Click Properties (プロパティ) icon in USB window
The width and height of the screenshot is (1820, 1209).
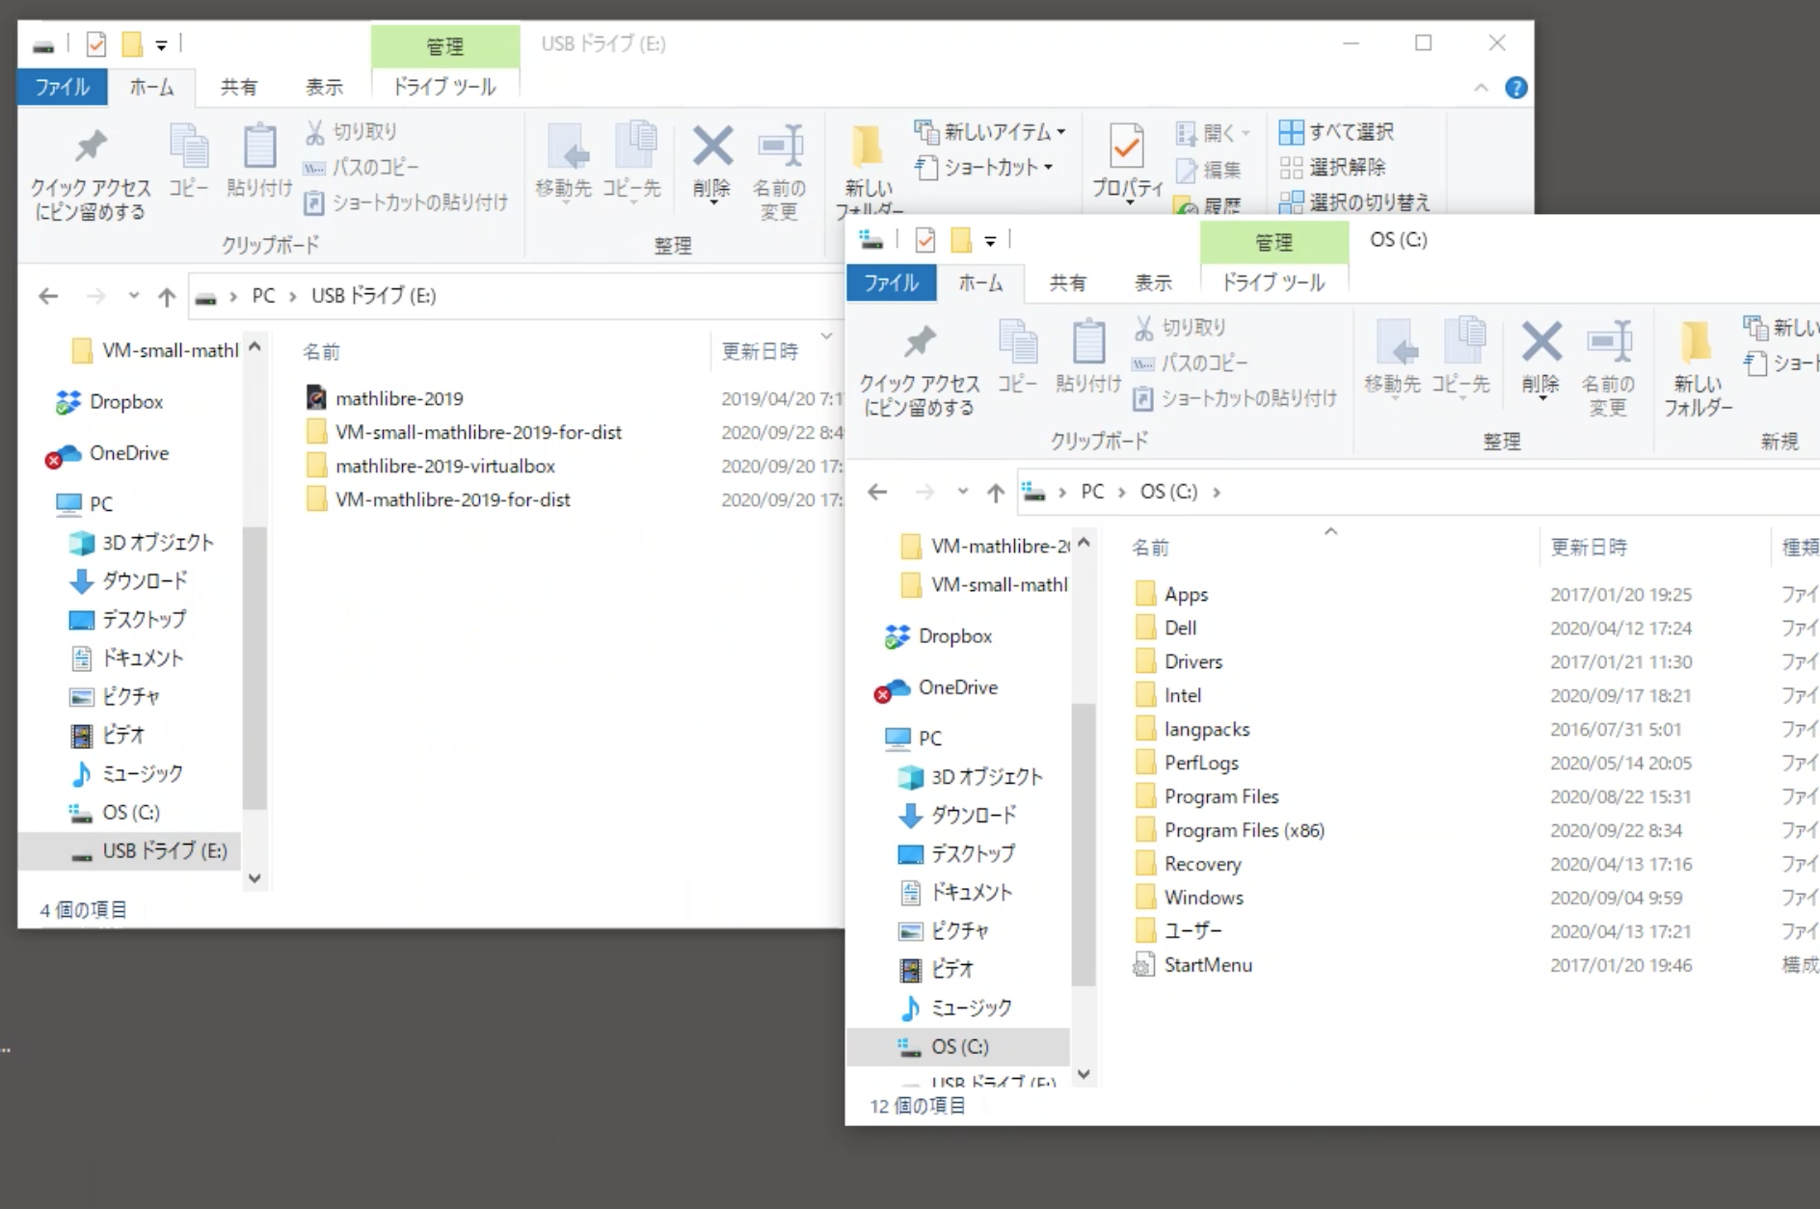1127,161
